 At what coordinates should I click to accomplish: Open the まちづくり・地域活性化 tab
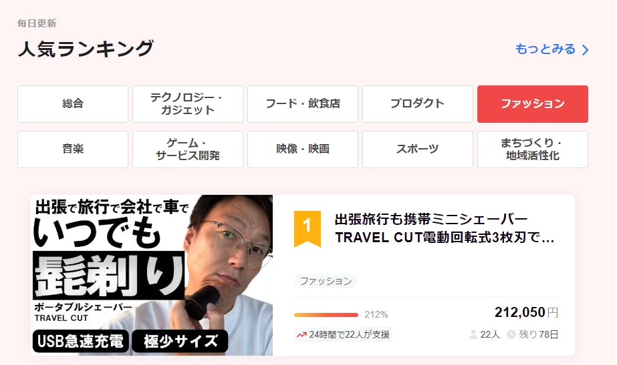[x=532, y=149]
